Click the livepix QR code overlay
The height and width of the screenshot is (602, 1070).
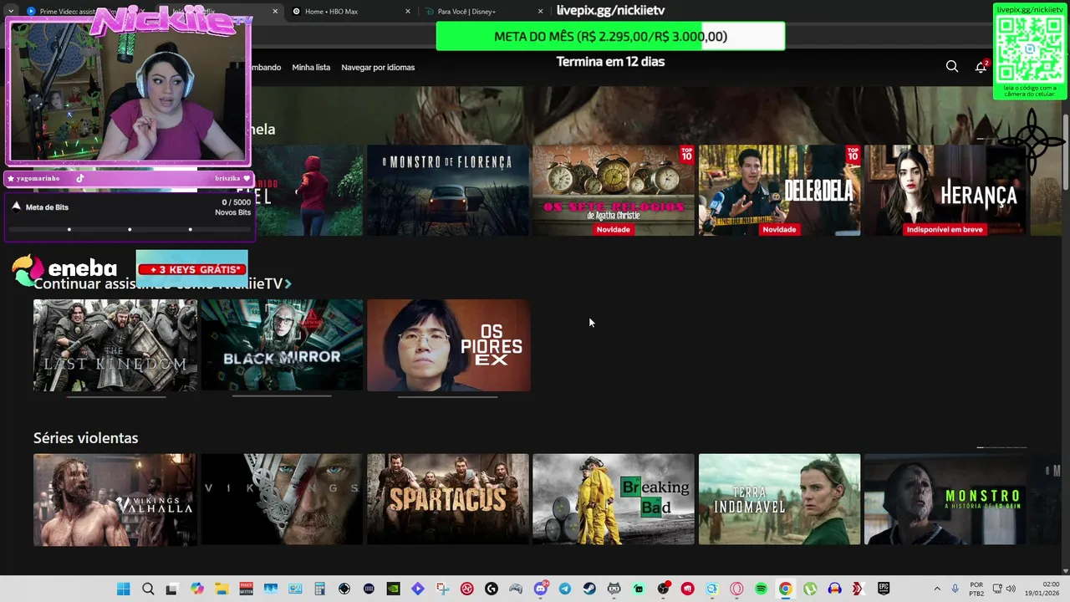[x=1030, y=51]
